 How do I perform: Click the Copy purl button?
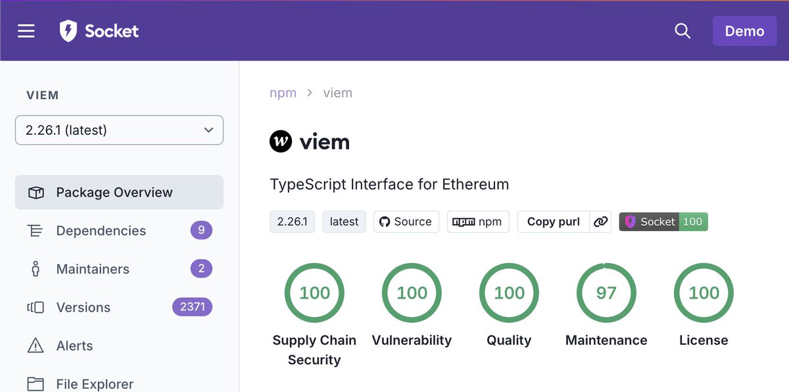(554, 222)
